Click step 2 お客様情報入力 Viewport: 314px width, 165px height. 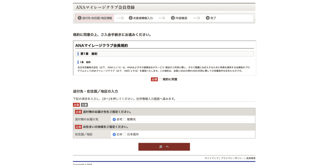pos(141,18)
